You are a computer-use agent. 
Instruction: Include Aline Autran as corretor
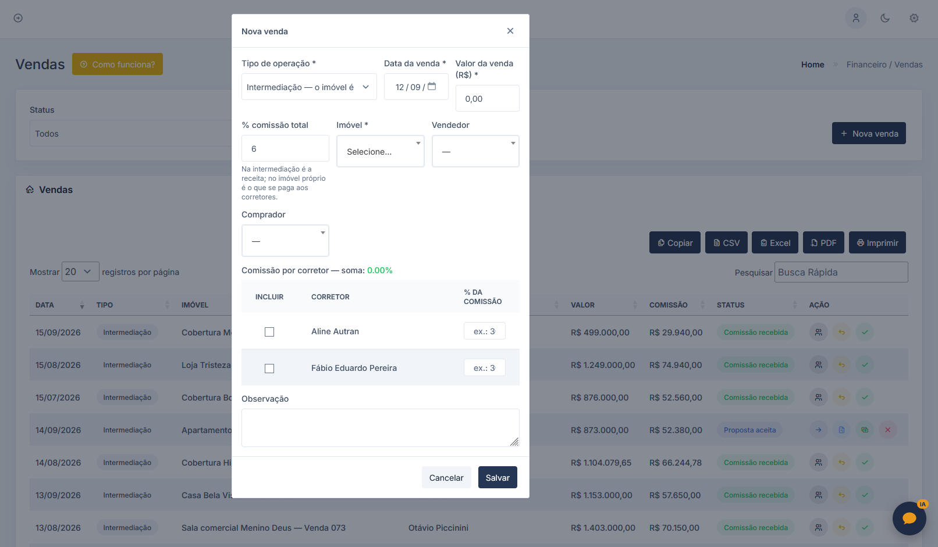(269, 332)
